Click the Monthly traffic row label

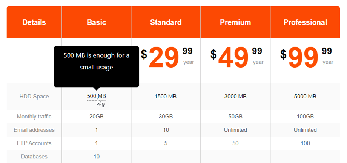34,117
